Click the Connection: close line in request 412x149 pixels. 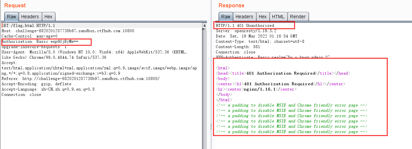[x=21, y=95]
